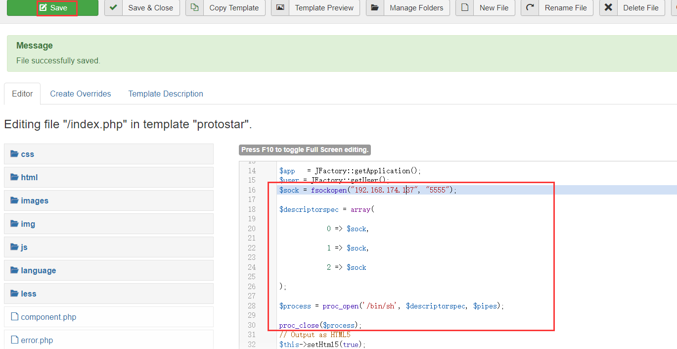Click the folder icon beside Manage Folders
This screenshot has height=349, width=677.
(375, 7)
